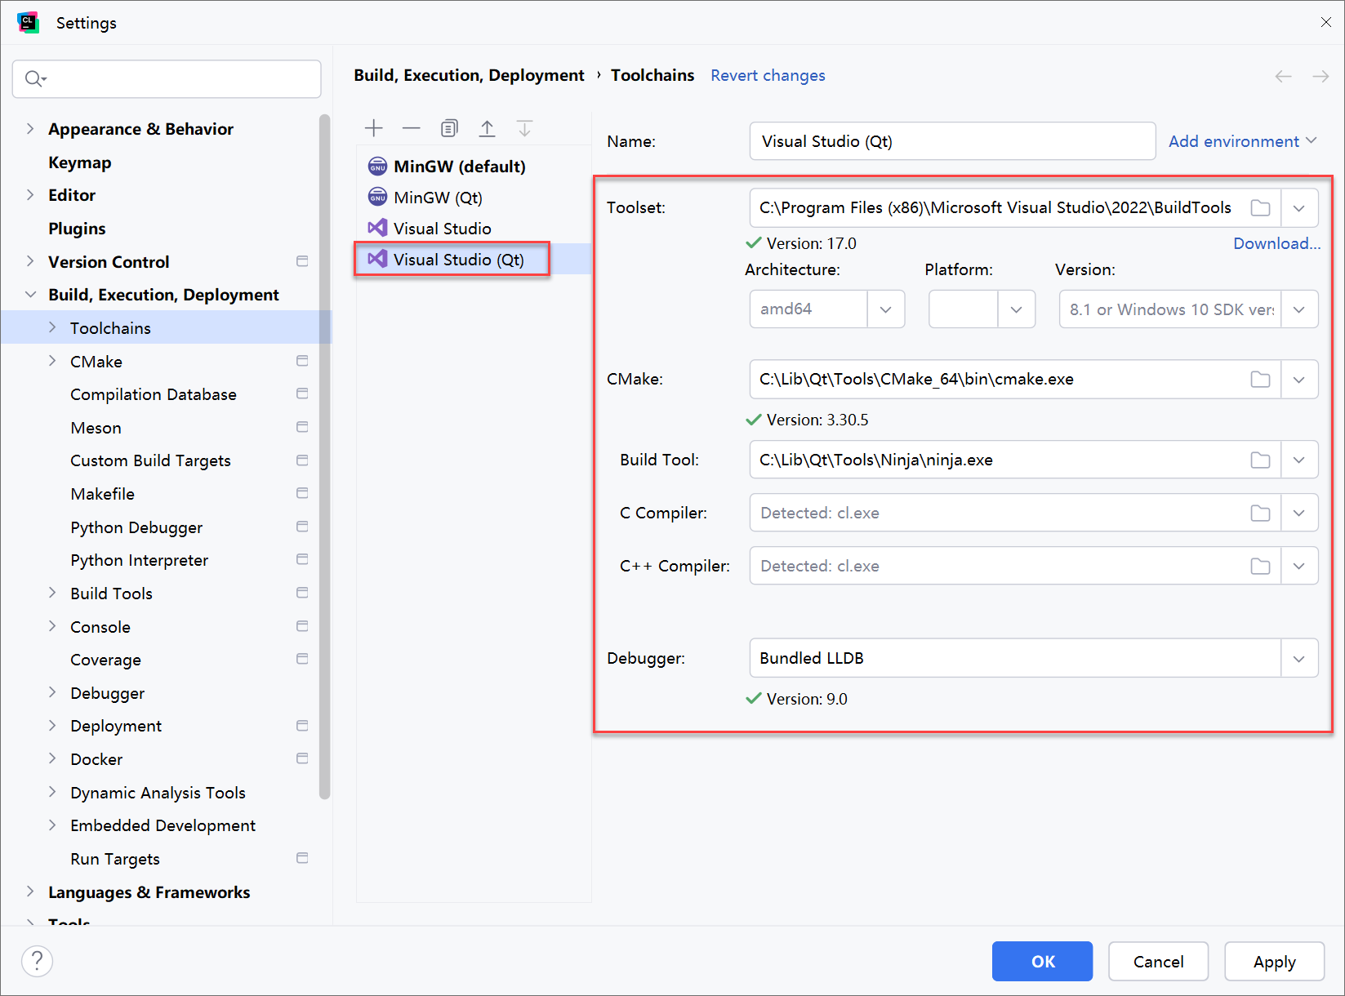1345x996 pixels.
Task: Open the Add environment menu
Action: [1242, 141]
